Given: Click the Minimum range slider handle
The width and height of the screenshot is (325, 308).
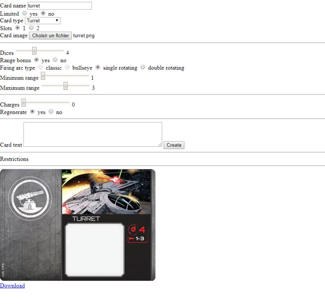Looking at the screenshot, I should coord(43,76).
